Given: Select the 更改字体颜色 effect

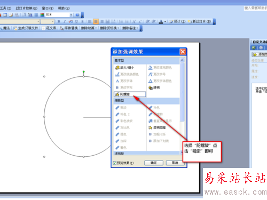Looking at the screenshot, I should point(160,81).
